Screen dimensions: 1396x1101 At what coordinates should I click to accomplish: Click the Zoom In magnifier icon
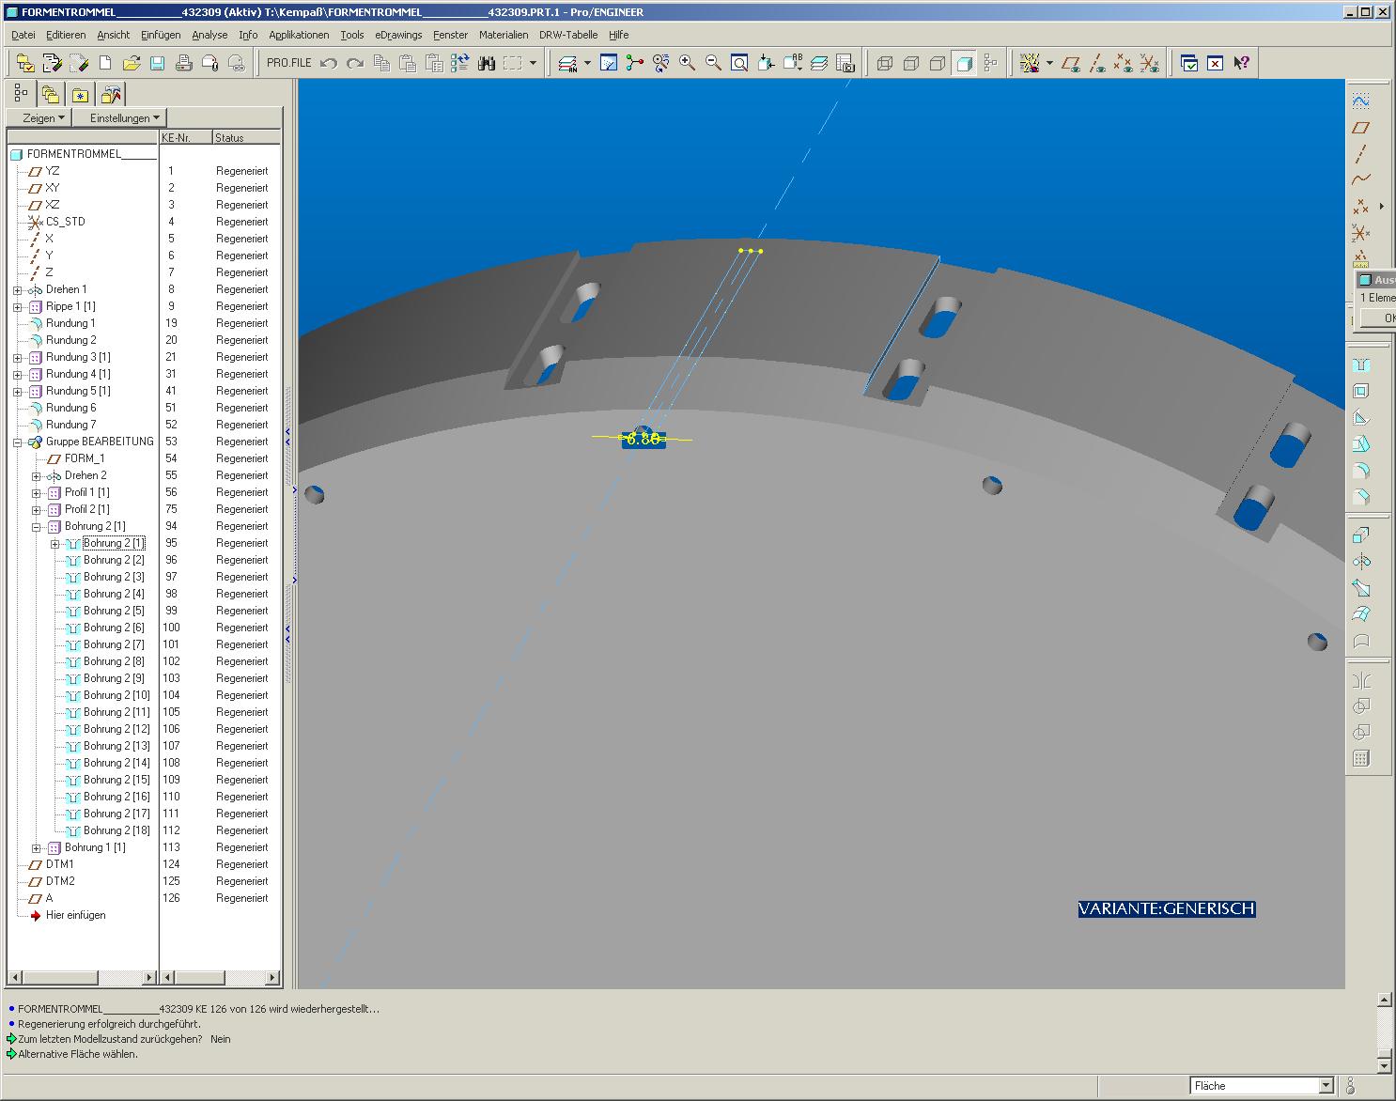tap(688, 63)
